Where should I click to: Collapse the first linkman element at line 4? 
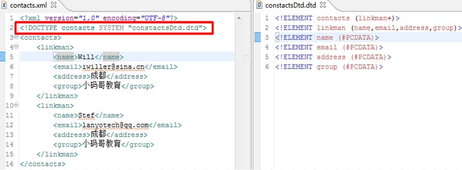point(16,47)
